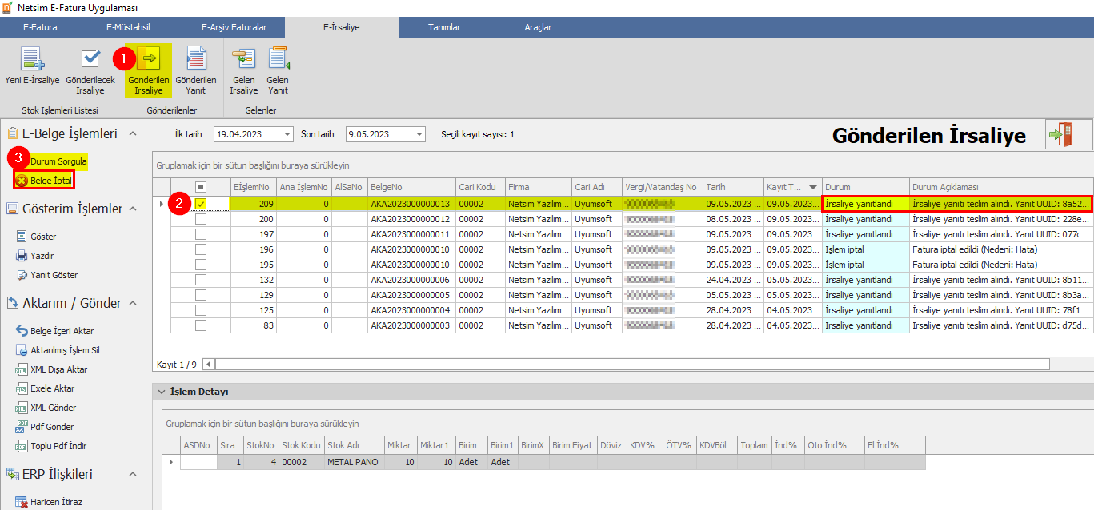
Task: Check the row 197 checkbox
Action: (201, 234)
